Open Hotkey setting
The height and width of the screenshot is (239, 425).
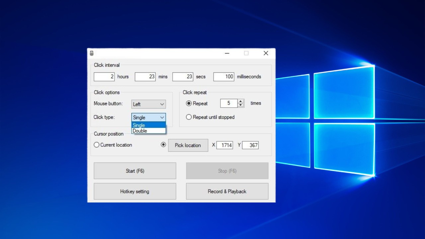135,192
